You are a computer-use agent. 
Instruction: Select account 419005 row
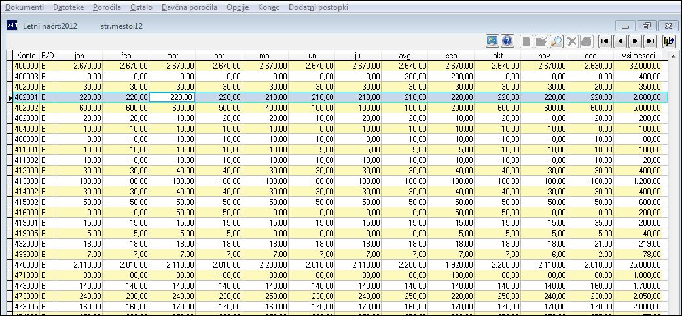338,233
